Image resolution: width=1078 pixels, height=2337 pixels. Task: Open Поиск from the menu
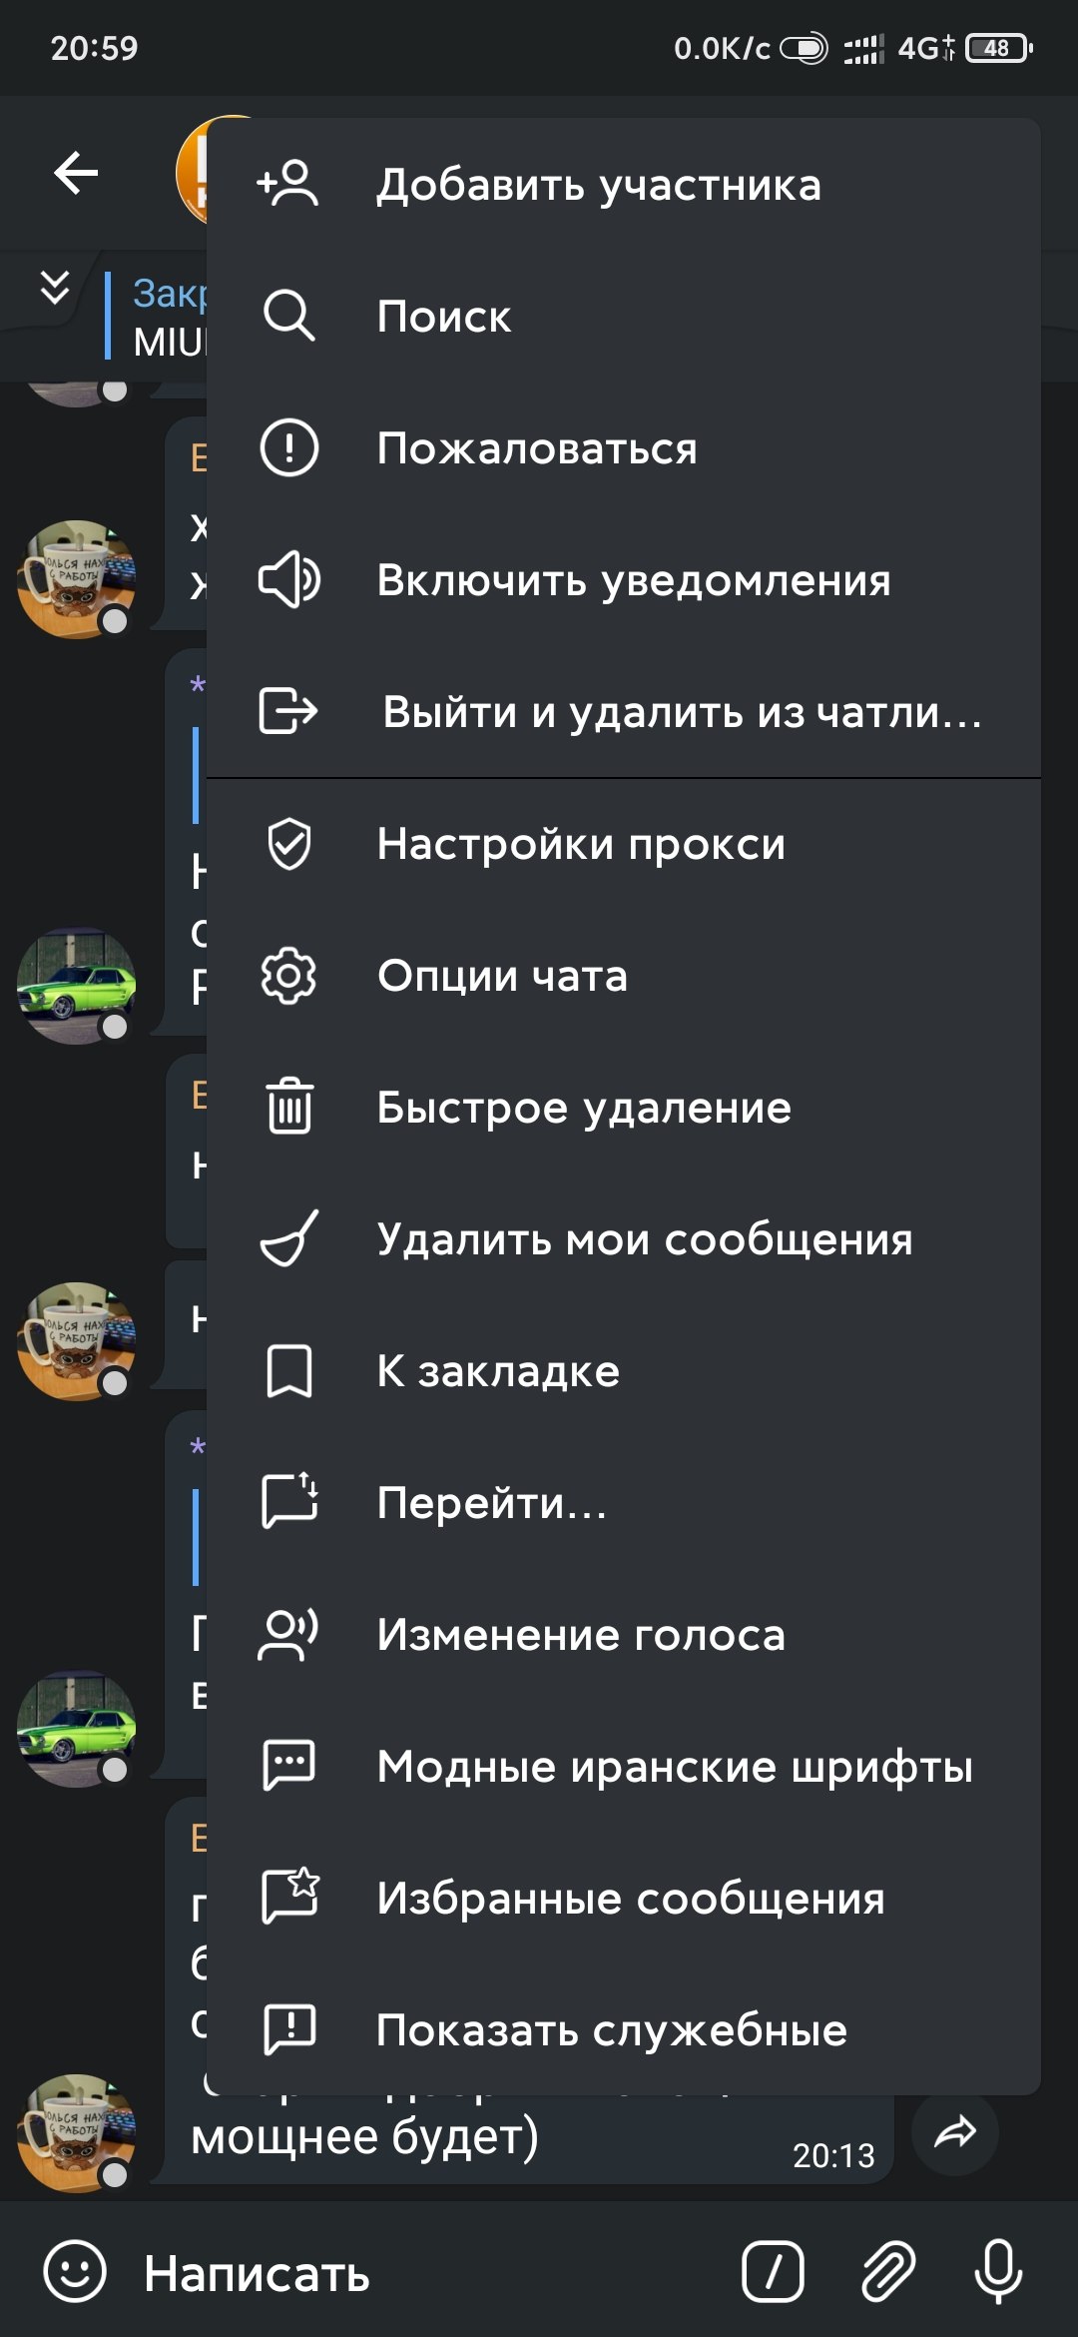[x=624, y=317]
